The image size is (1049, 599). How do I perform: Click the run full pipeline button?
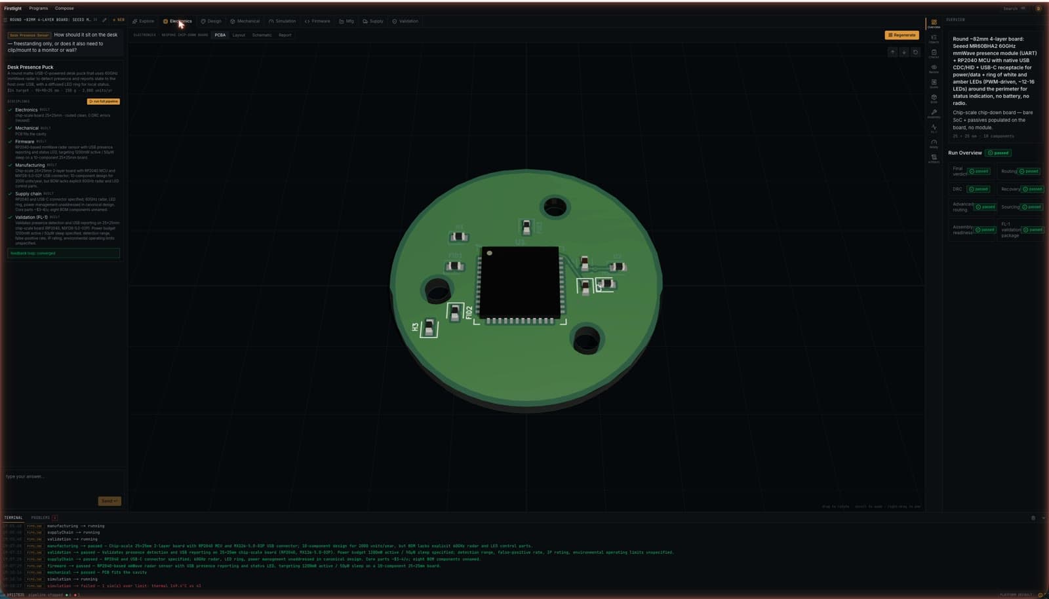coord(104,102)
